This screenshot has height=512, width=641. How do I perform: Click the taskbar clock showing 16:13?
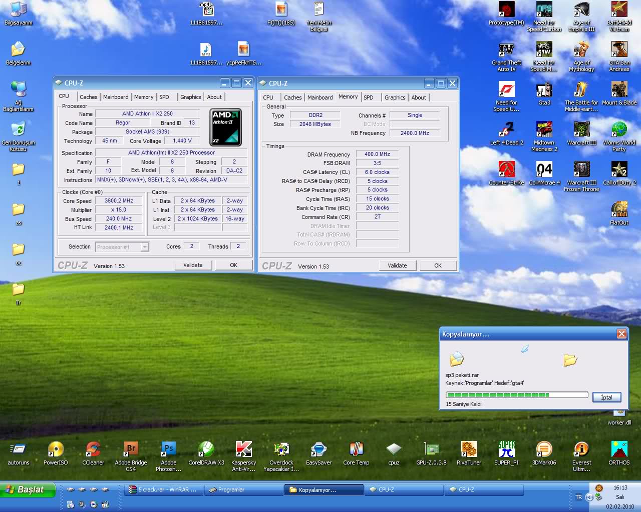(620, 487)
